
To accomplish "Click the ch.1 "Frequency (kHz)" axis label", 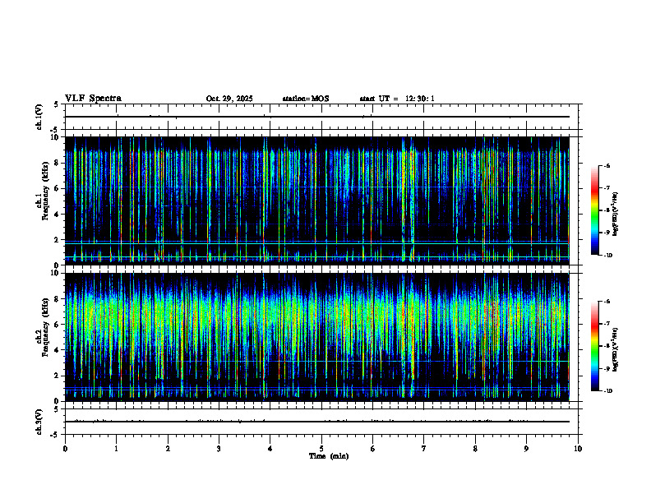I will click(44, 191).
